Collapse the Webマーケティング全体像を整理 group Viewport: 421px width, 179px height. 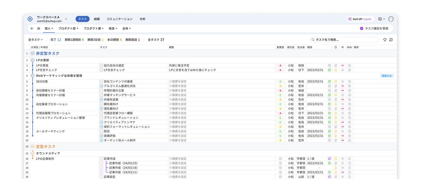point(32,76)
